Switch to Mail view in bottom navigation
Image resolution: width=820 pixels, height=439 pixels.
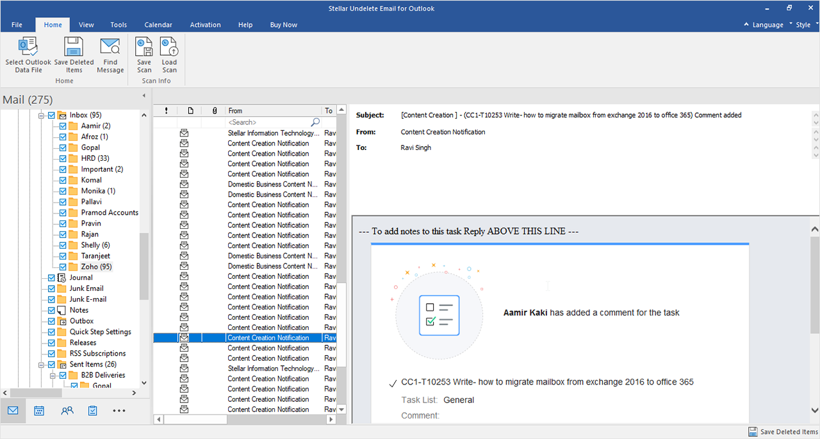coord(13,411)
